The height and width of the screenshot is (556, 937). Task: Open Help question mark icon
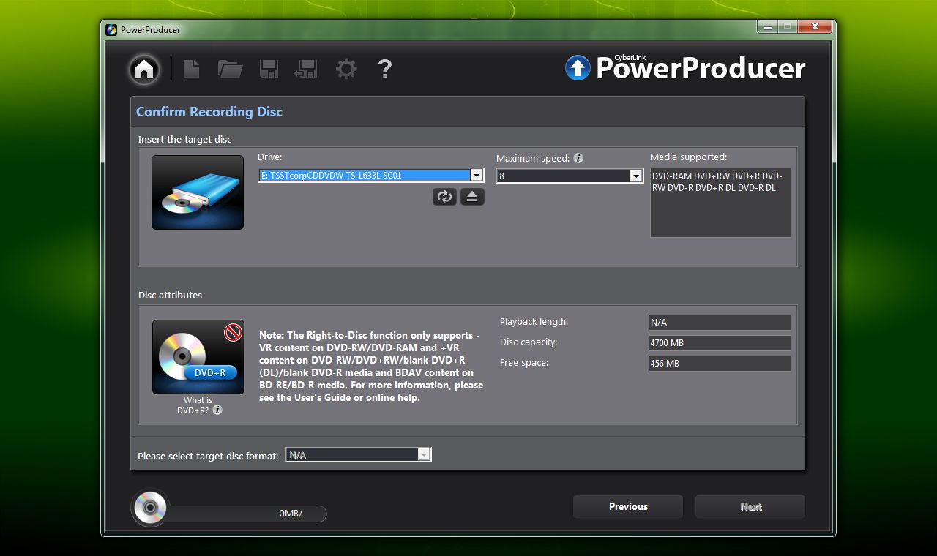pos(385,69)
